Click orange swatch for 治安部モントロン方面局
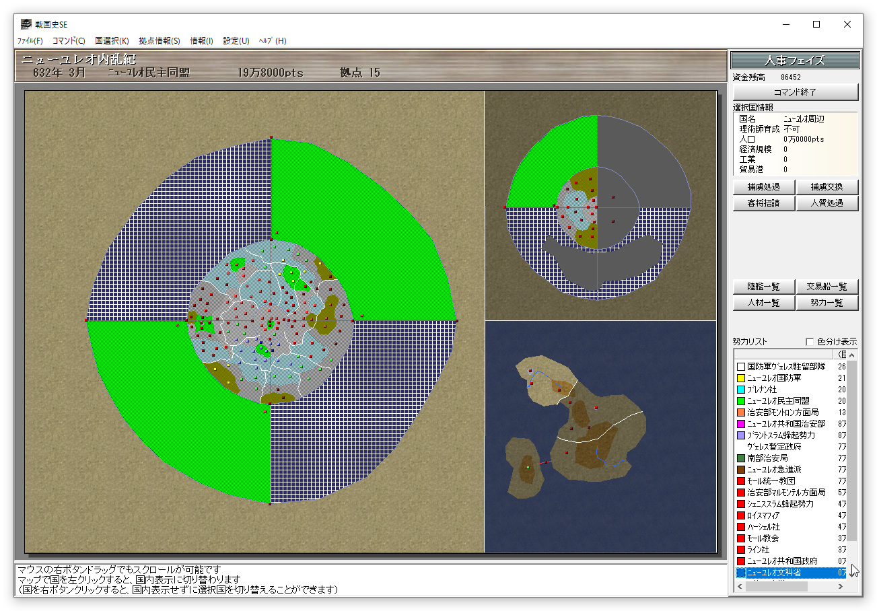The width and height of the screenshot is (877, 611). [x=741, y=412]
